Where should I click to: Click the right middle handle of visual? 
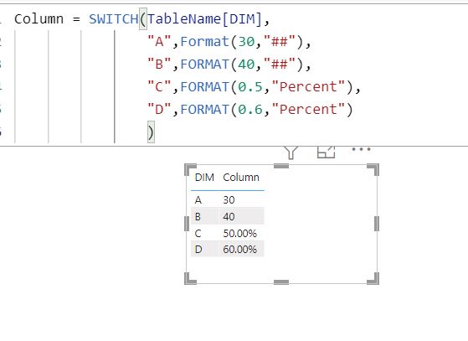(377, 224)
